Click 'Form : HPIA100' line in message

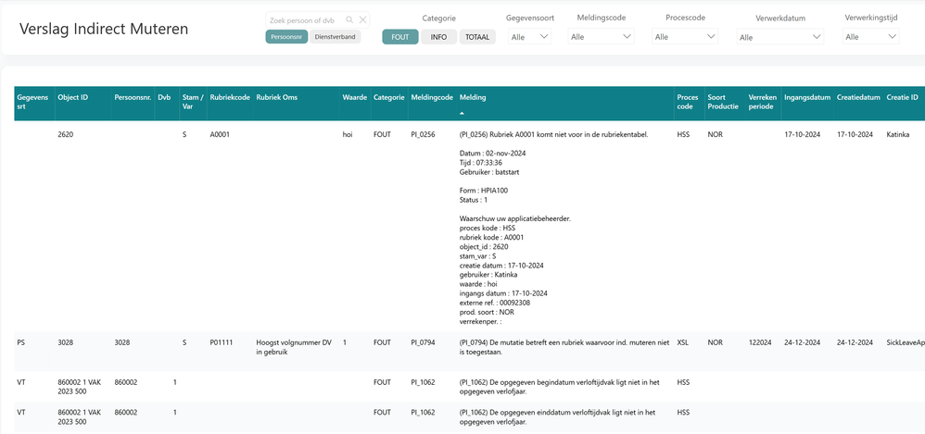pos(483,191)
